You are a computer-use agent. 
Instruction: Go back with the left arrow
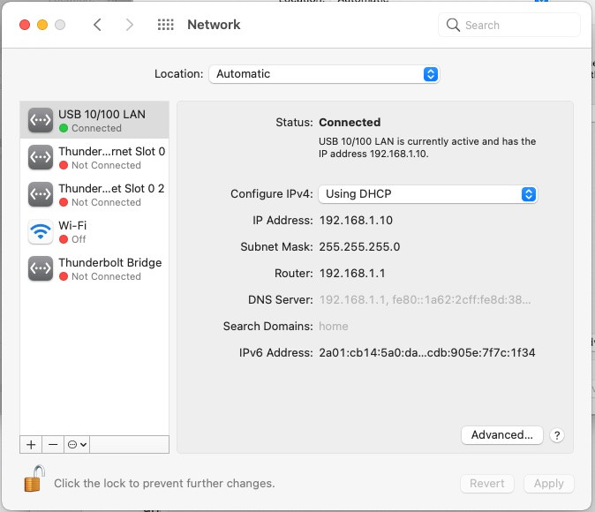[x=97, y=25]
